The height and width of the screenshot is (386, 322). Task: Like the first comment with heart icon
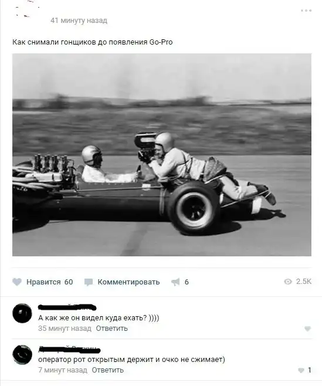pyautogui.click(x=307, y=329)
